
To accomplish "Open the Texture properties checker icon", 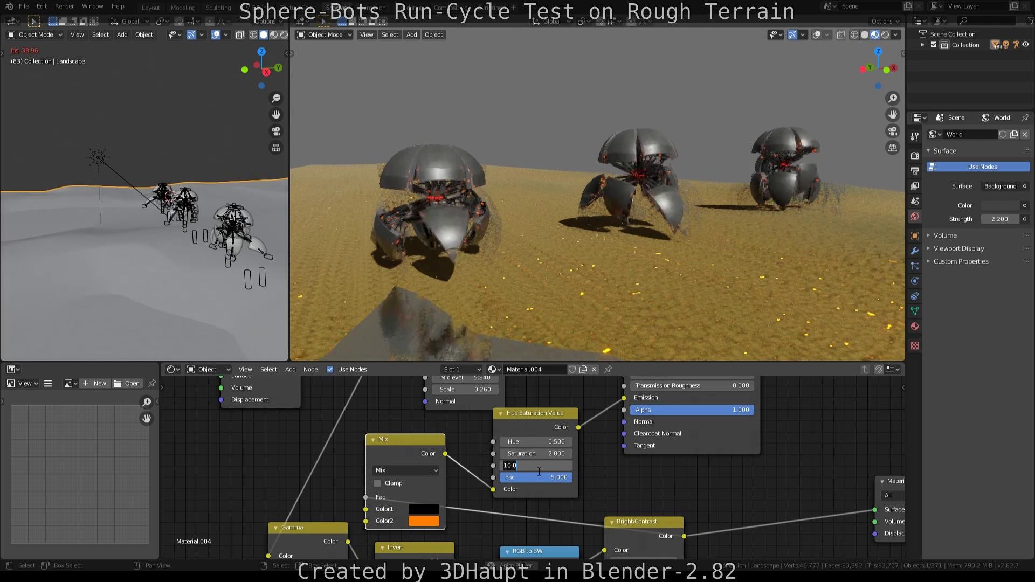I will click(x=914, y=345).
